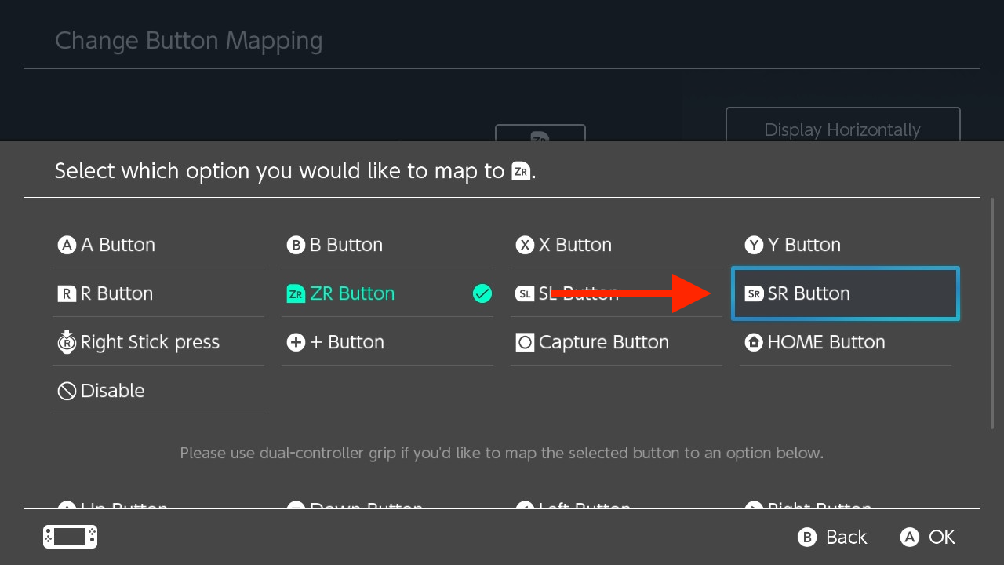
Task: Pick the X Button mapping option
Action: pyautogui.click(x=616, y=245)
